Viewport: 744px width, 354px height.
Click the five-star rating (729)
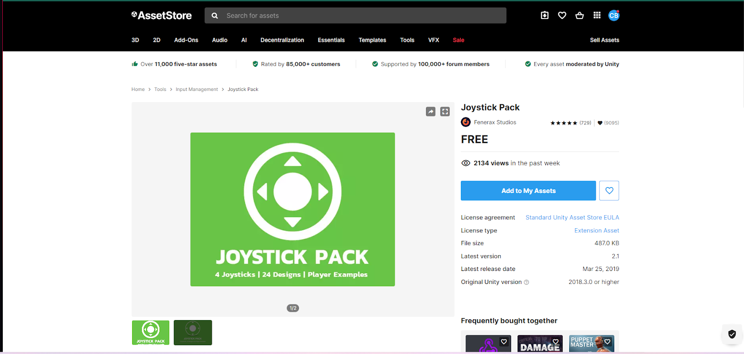(x=571, y=123)
